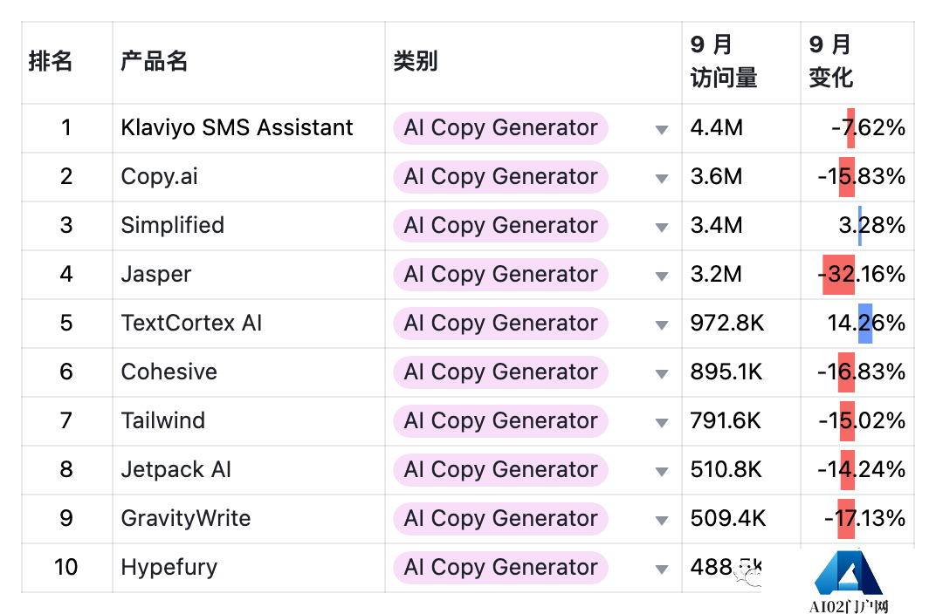The image size is (936, 614).
Task: Click the WeChat watermark icon near 488
Action: (x=748, y=575)
